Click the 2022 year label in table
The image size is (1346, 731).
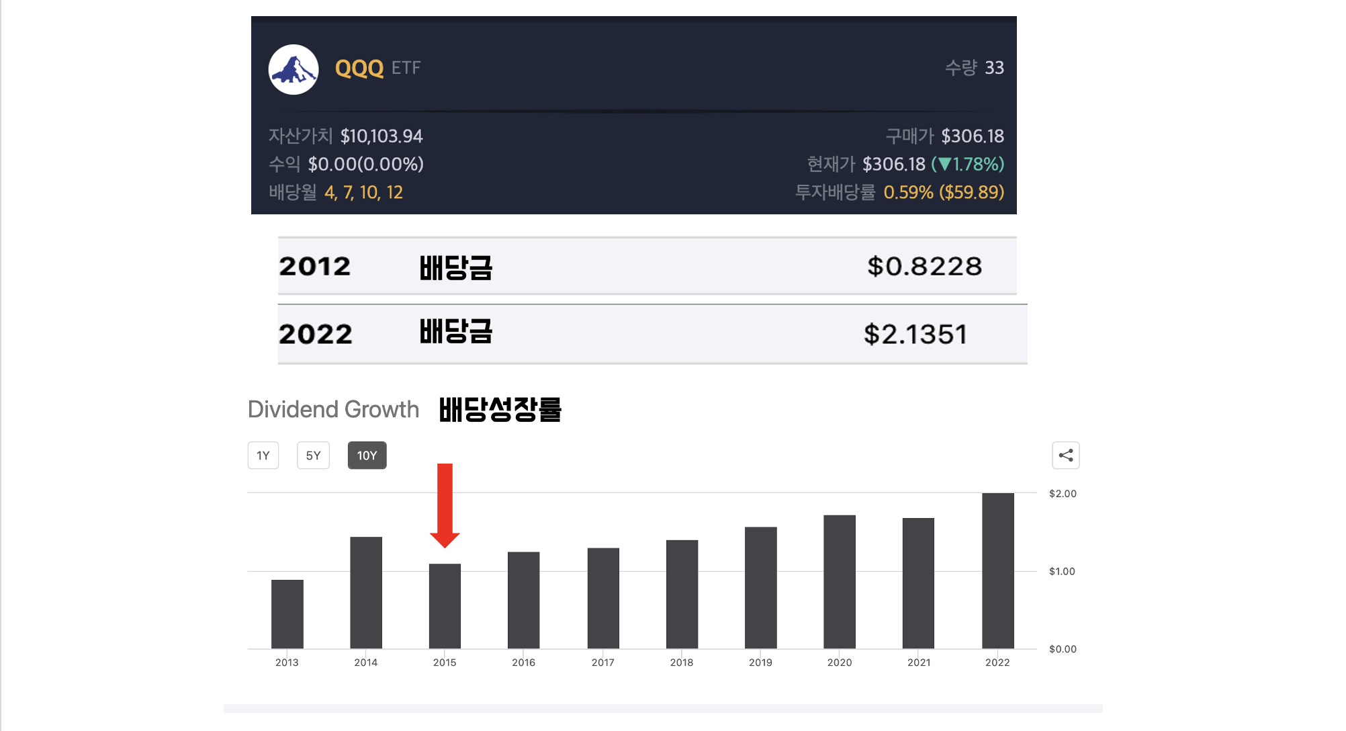pos(315,334)
